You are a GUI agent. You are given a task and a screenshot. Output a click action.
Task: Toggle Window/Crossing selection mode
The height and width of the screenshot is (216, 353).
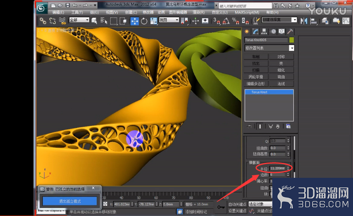(x=123, y=21)
